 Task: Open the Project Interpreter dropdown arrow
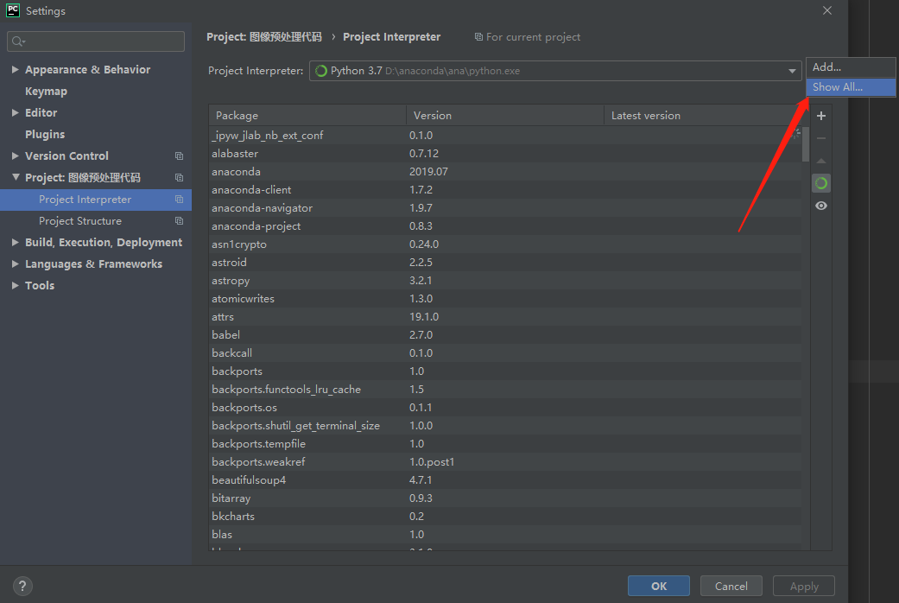[792, 71]
